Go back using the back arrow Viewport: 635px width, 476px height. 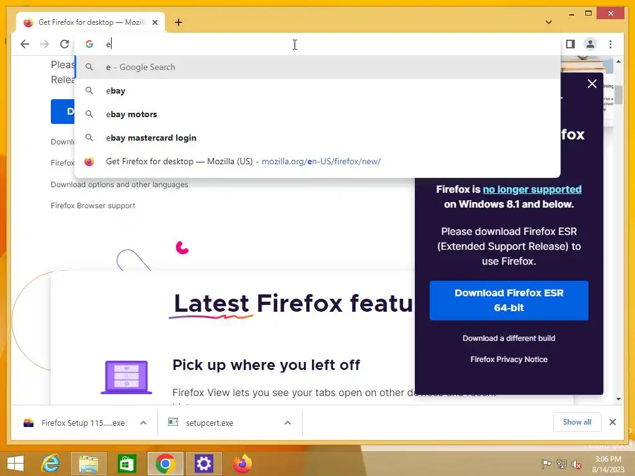25,44
